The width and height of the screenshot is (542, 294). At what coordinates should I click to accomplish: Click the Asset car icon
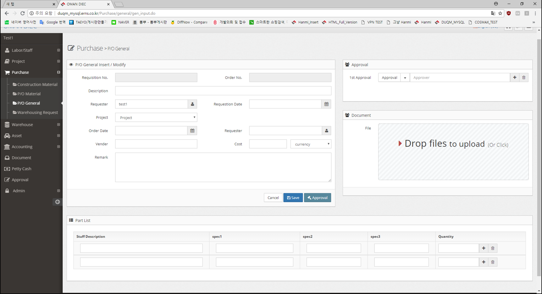7,136
